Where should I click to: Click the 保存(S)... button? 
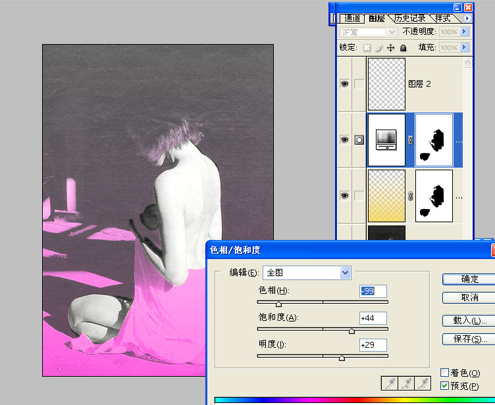469,339
